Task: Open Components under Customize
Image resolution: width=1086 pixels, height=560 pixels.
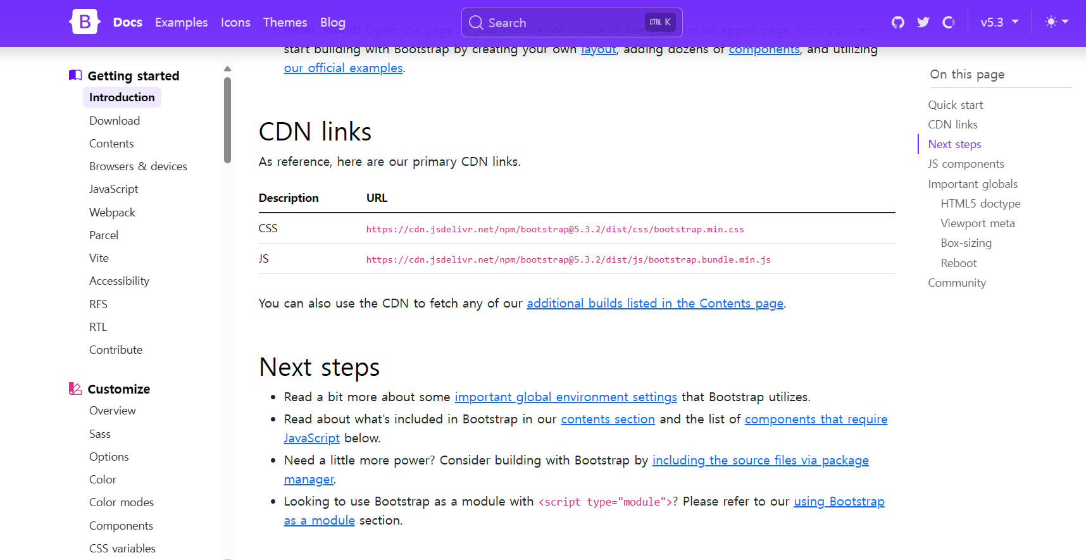Action: coord(121,526)
